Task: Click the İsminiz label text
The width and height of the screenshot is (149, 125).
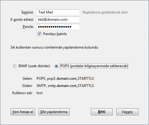Action: 28,12
